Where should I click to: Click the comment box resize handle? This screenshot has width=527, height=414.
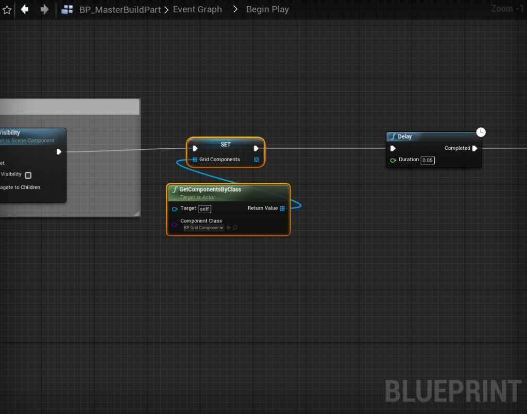tap(137, 213)
